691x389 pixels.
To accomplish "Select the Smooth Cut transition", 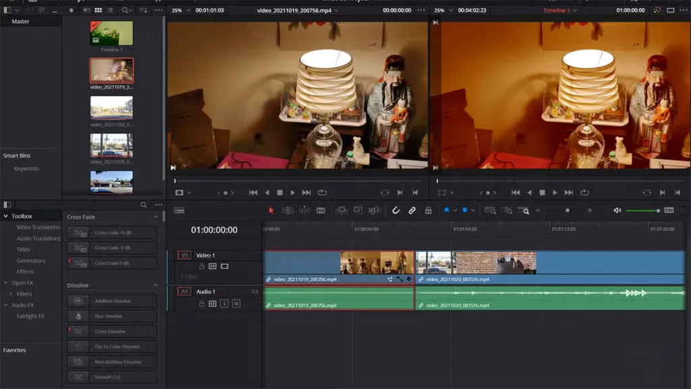I will point(112,377).
